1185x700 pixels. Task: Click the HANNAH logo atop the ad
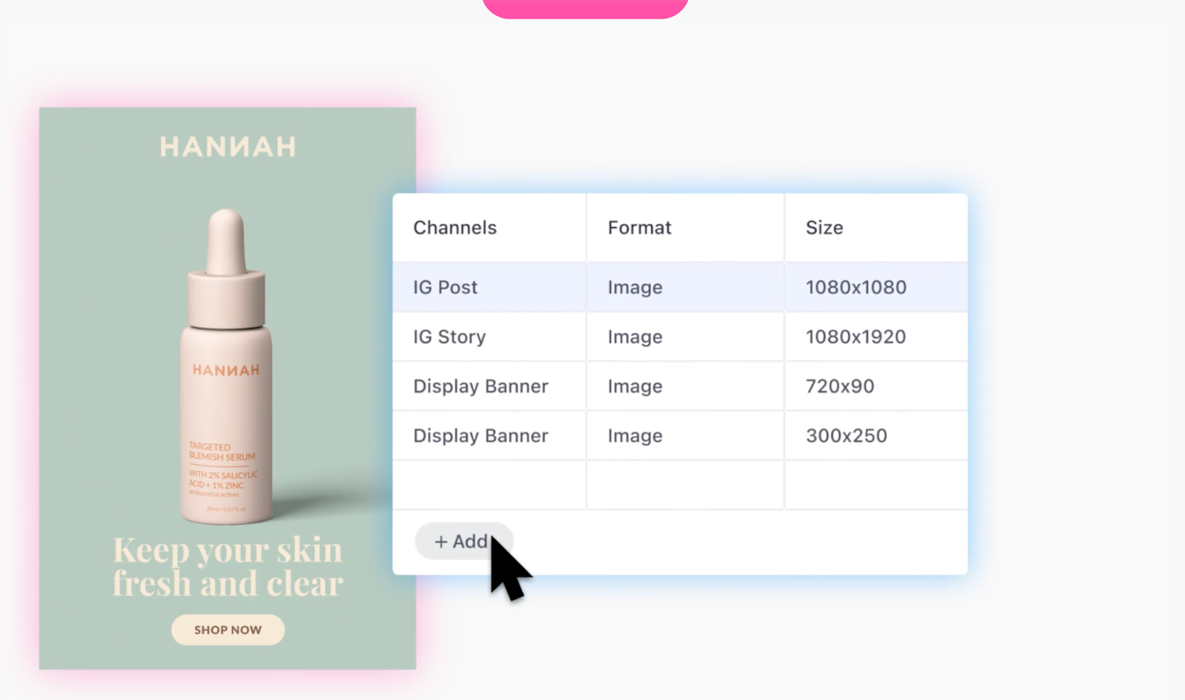point(227,147)
